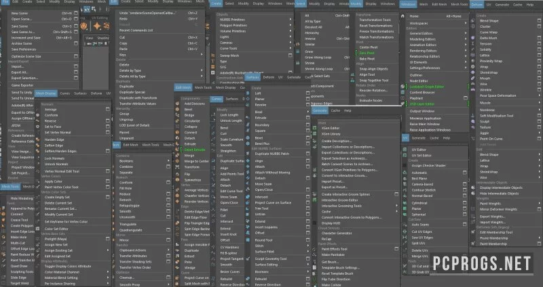Choose Character Generator in Generate menu
Viewport: 543px width, 287px height.
click(x=337, y=233)
